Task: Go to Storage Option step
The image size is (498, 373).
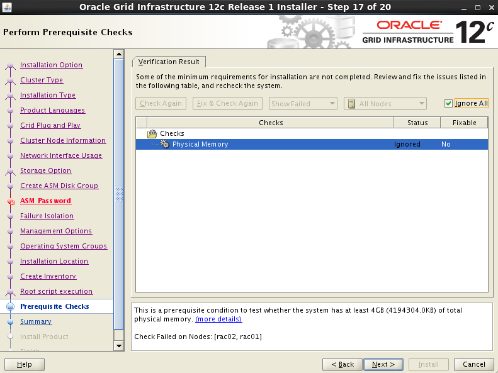Action: coord(46,170)
